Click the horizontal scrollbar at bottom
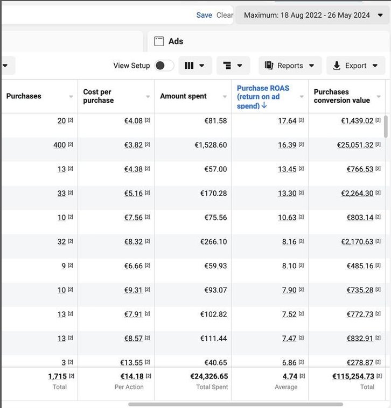Image resolution: width=391 pixels, height=408 pixels. 235,404
